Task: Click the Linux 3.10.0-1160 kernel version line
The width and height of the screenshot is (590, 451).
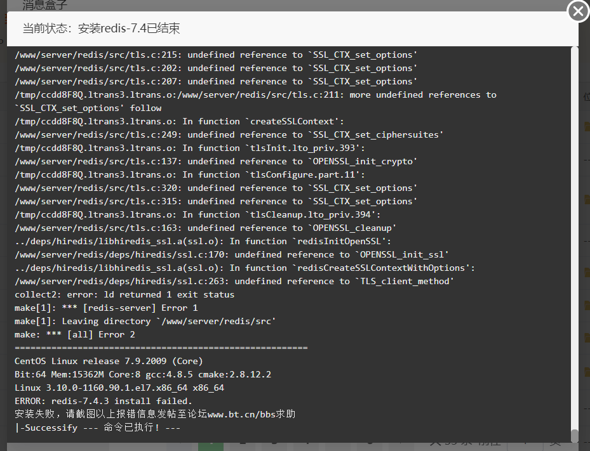Action: (x=119, y=388)
